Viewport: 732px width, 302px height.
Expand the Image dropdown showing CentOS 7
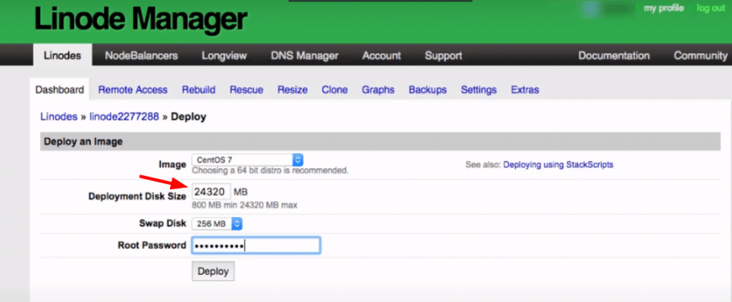pos(248,160)
